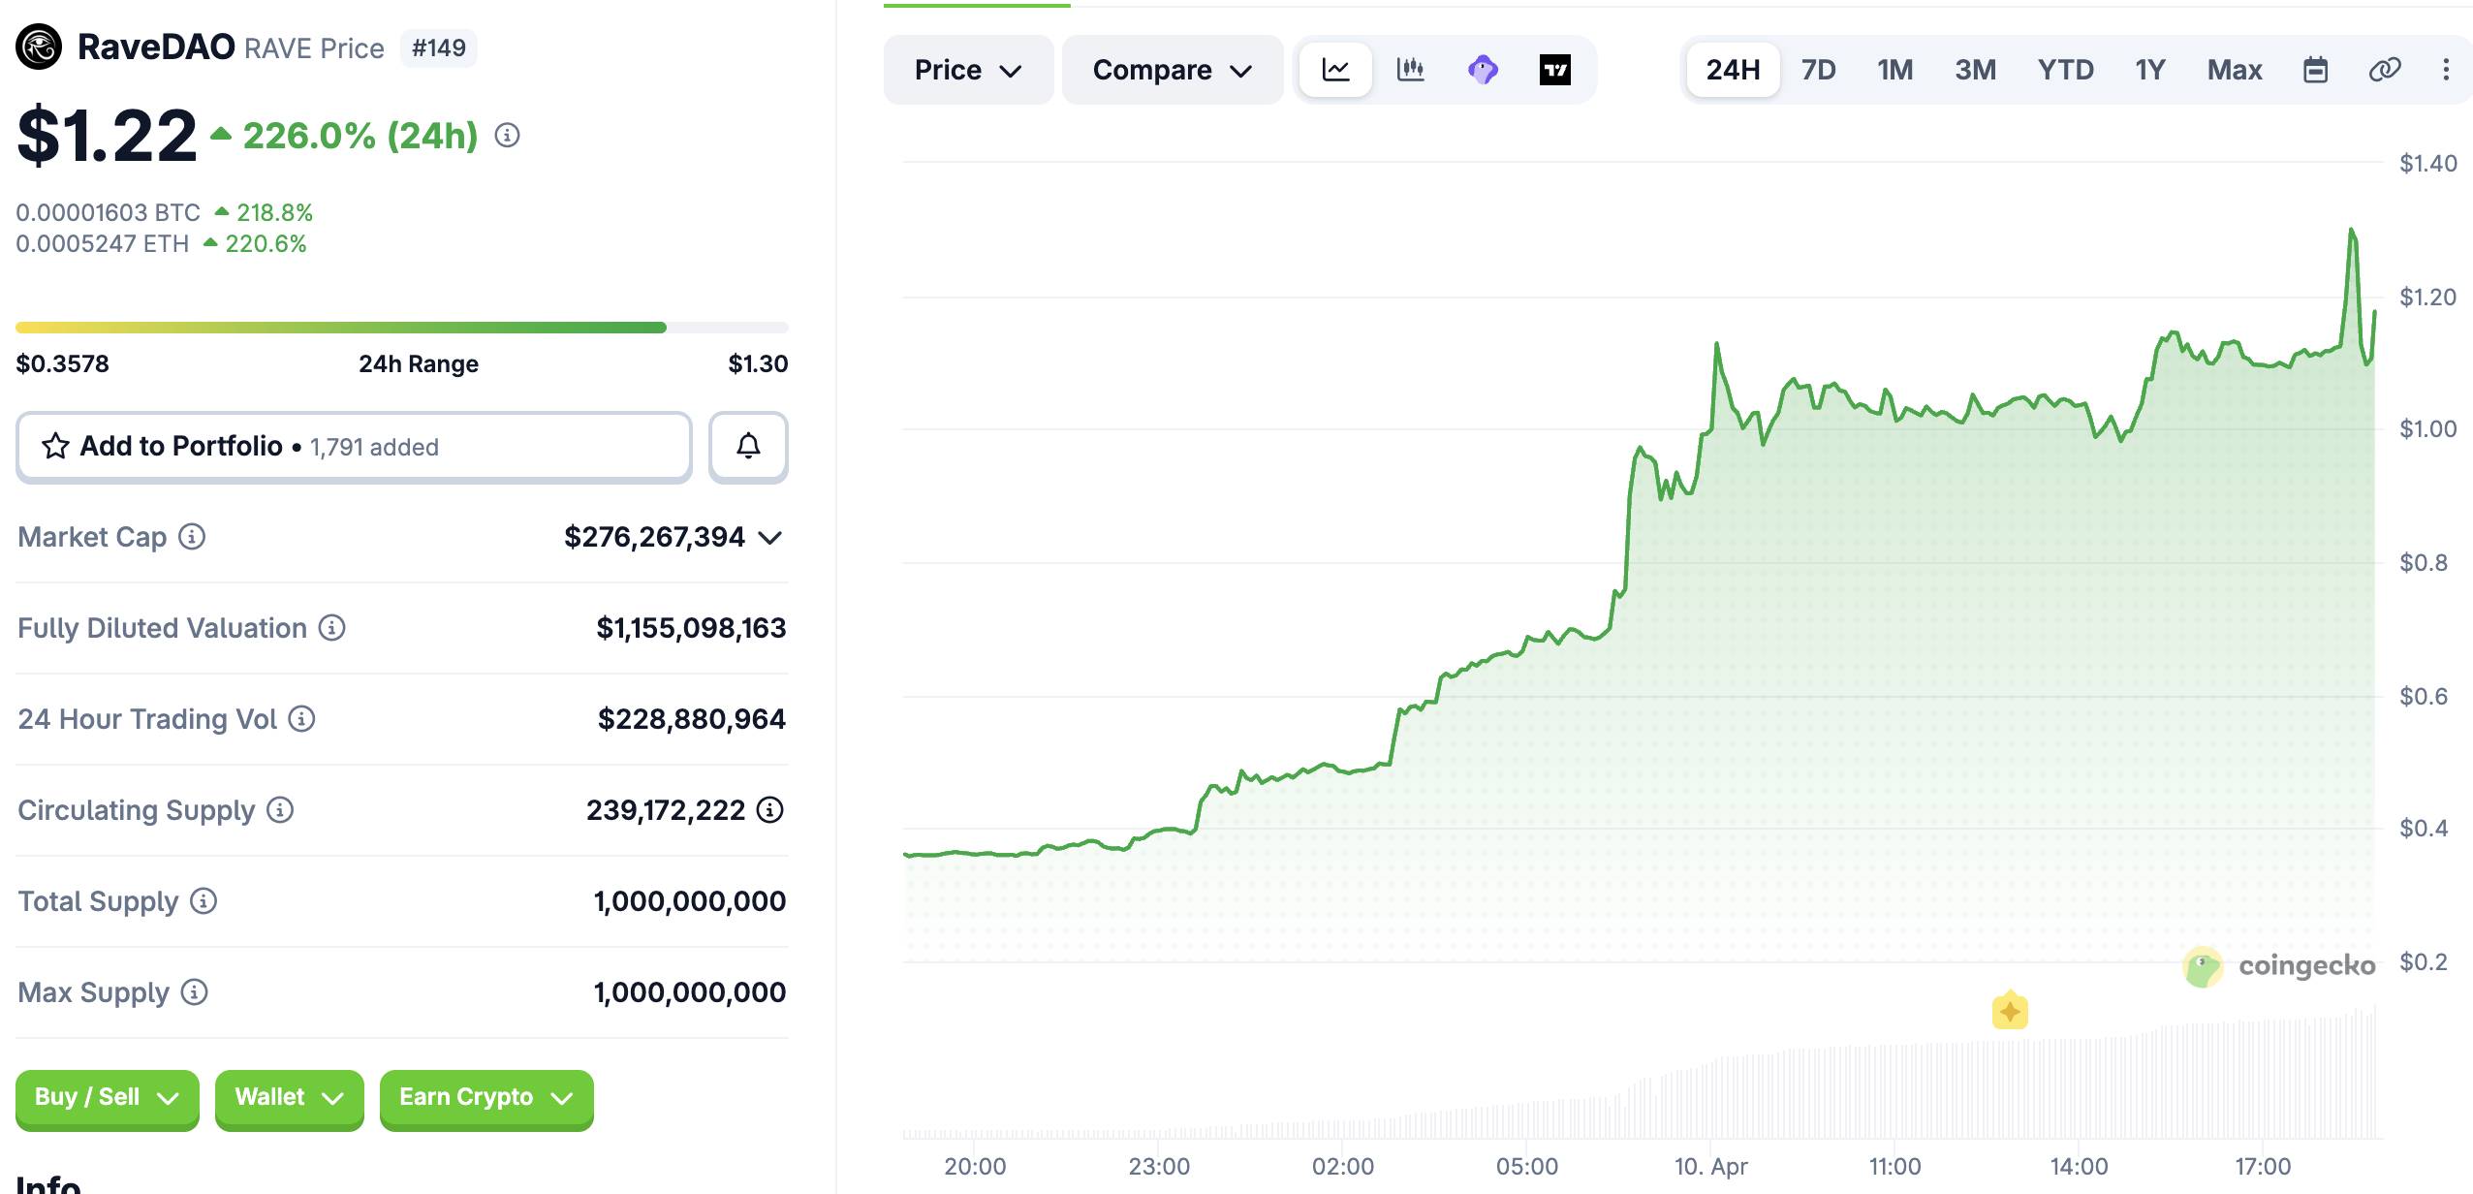The height and width of the screenshot is (1194, 2473).
Task: Click the yellow sparkle chart marker
Action: 2010,1012
